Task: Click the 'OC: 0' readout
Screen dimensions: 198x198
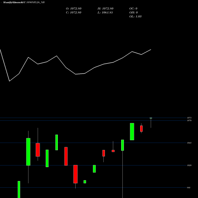Action: pyautogui.click(x=133, y=9)
